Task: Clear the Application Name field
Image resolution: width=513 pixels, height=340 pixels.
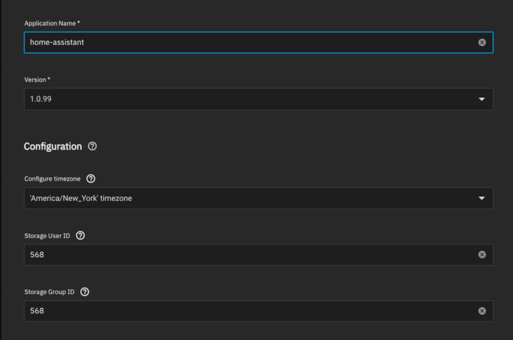Action: [482, 42]
